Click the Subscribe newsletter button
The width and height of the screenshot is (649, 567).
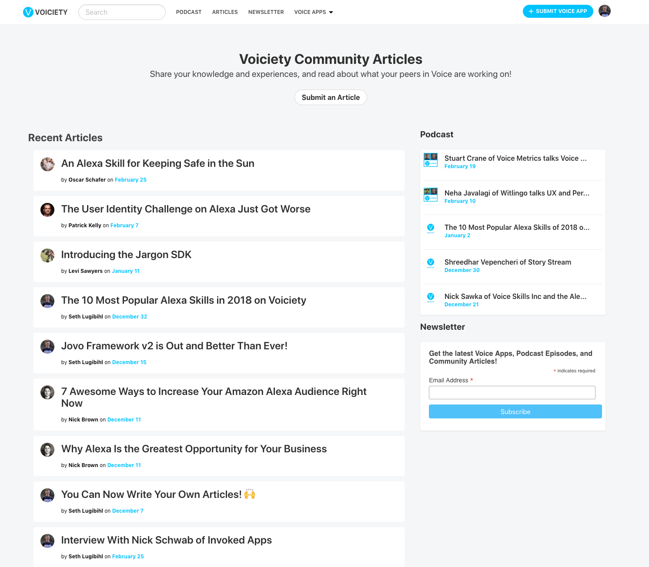coord(515,411)
